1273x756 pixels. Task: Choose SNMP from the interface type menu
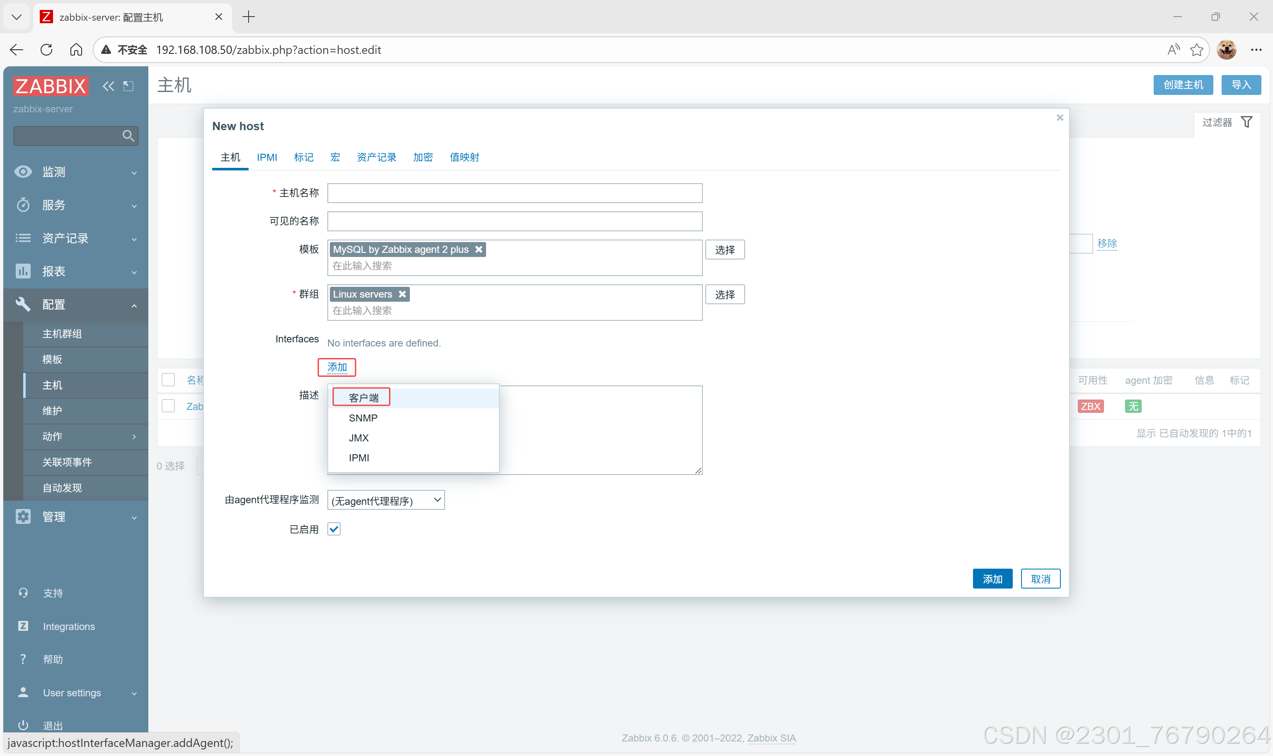coord(363,418)
